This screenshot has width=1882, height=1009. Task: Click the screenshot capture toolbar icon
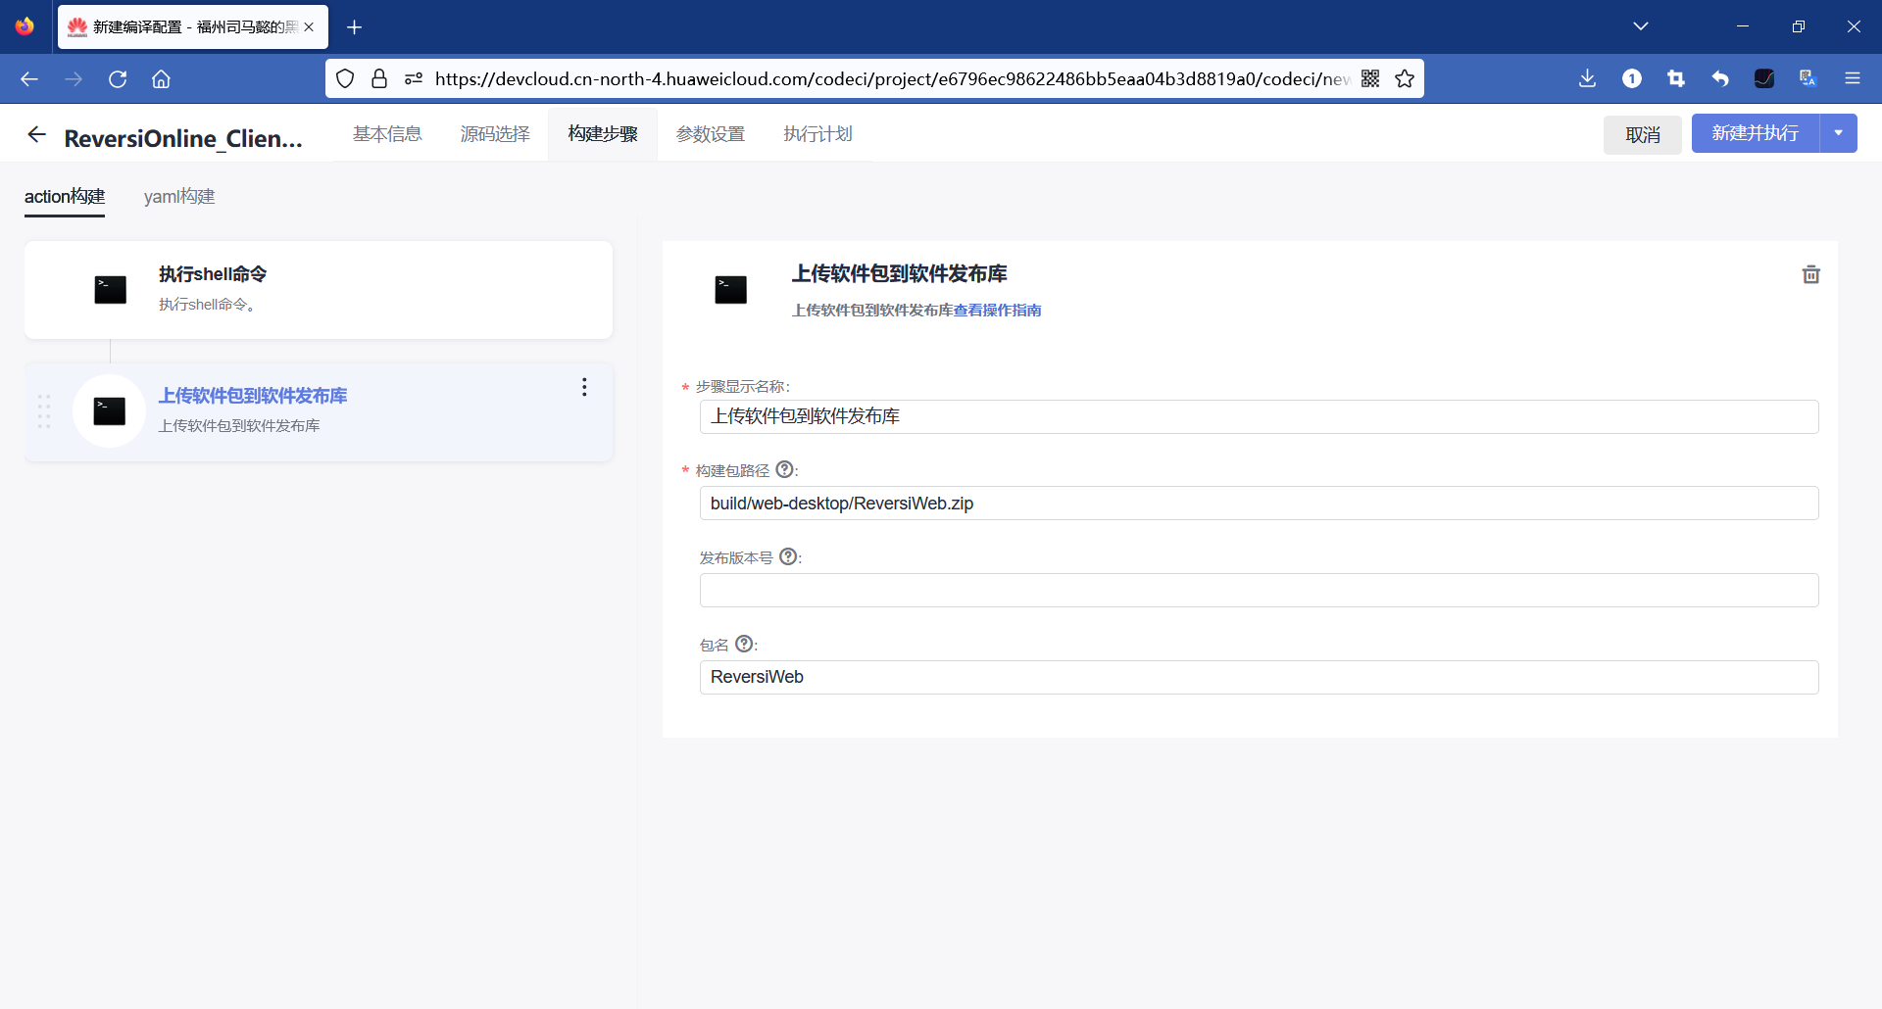click(x=1676, y=78)
